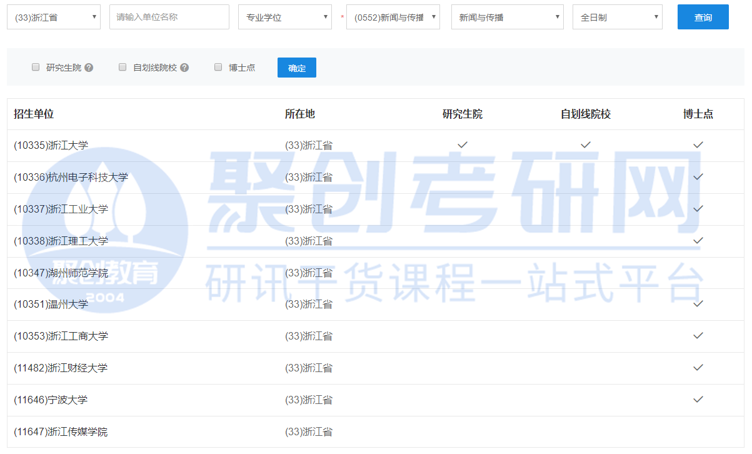Click 浙江工业大学's 博士点 checkmark
Image resolution: width=752 pixels, height=454 pixels.
tap(698, 208)
